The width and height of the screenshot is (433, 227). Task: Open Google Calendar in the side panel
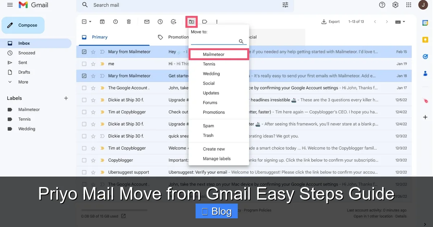tap(425, 22)
